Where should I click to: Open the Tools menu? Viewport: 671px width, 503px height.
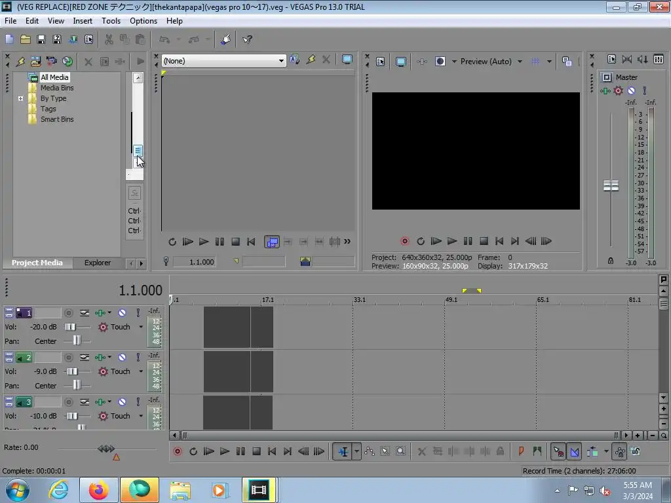111,21
